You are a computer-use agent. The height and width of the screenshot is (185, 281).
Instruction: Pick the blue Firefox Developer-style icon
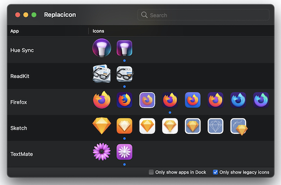238,100
